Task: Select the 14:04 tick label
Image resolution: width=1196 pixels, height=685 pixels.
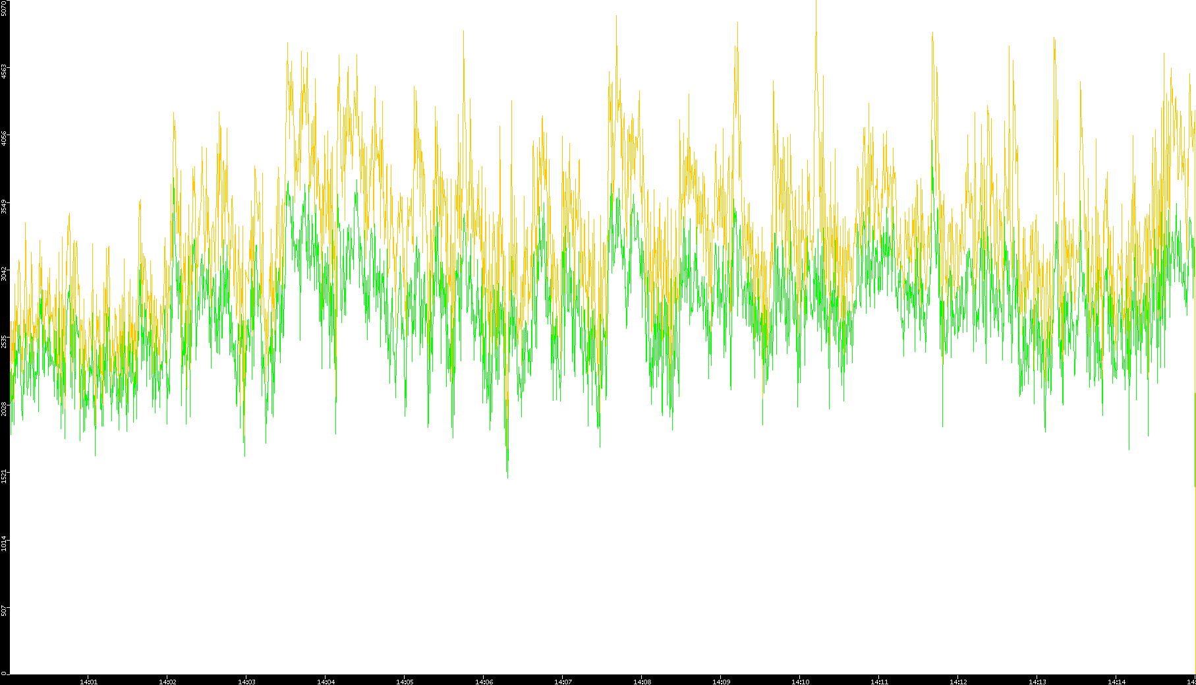Action: [326, 682]
